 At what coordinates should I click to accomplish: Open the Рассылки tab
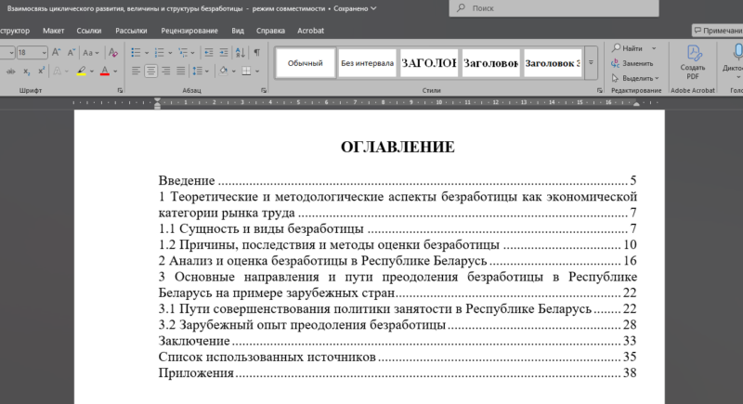click(x=131, y=31)
